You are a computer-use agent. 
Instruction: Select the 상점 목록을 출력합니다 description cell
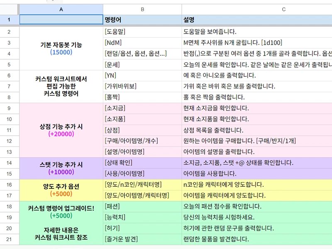pos(257,130)
